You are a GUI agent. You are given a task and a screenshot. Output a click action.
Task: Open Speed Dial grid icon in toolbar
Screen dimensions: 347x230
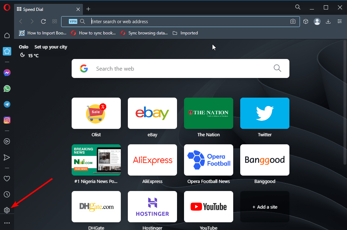[55, 21]
